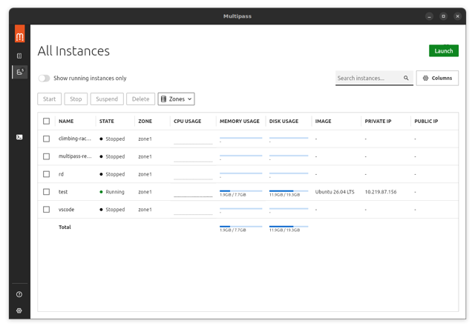The width and height of the screenshot is (475, 329).
Task: Click the IMAGE column header
Action: pyautogui.click(x=324, y=122)
